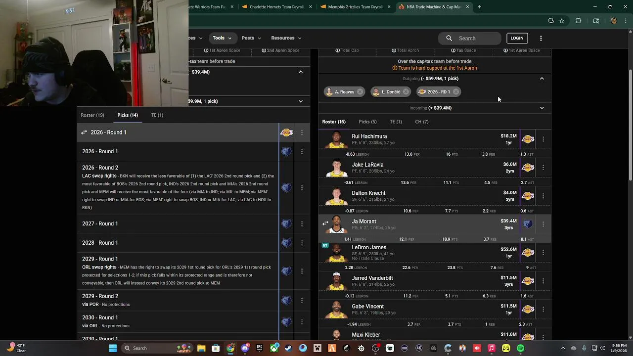Switch to Lakers Roster (16) tab

click(334, 122)
